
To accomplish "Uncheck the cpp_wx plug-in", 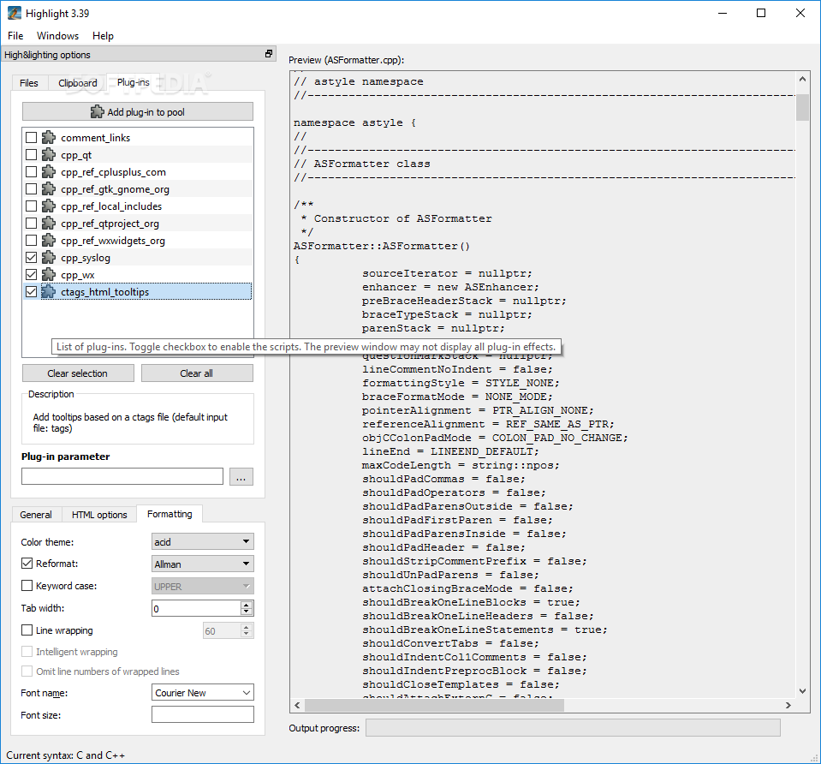I will tap(32, 275).
